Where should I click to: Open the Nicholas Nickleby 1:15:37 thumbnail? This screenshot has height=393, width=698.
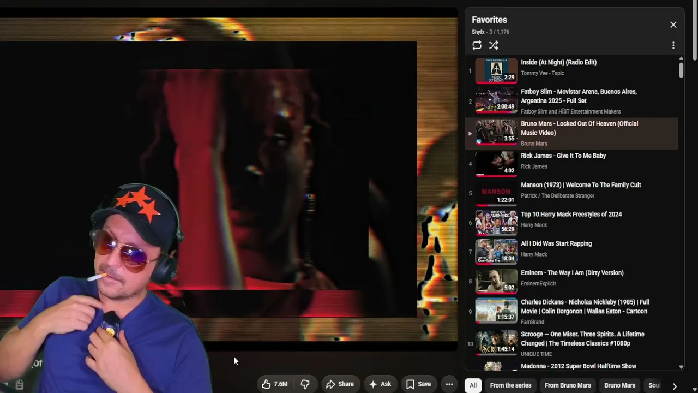click(496, 311)
